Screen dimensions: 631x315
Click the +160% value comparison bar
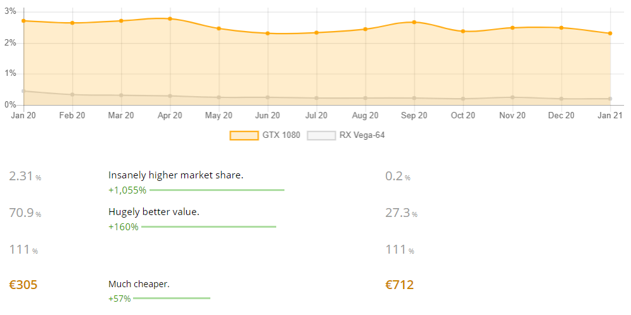point(209,227)
